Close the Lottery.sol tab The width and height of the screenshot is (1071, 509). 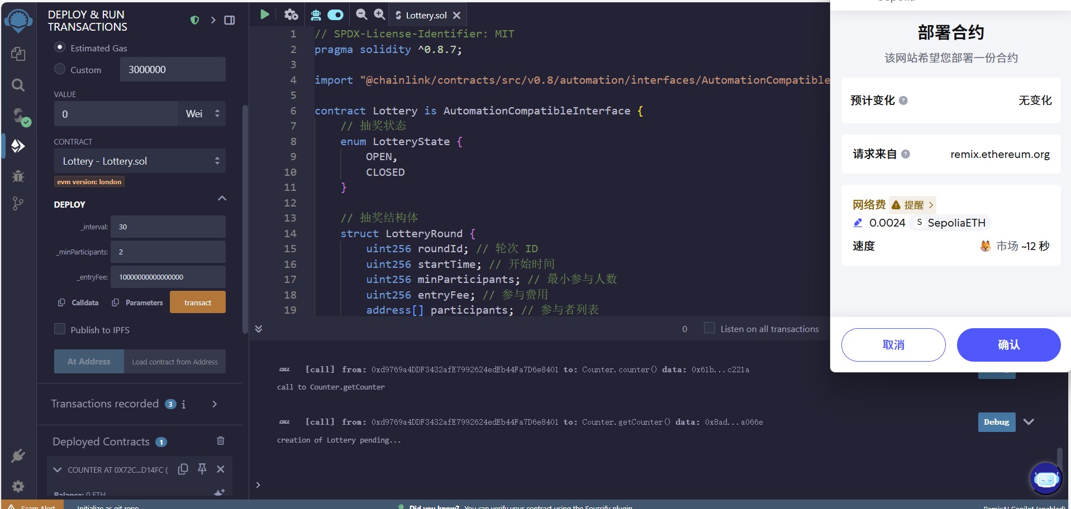tap(456, 16)
